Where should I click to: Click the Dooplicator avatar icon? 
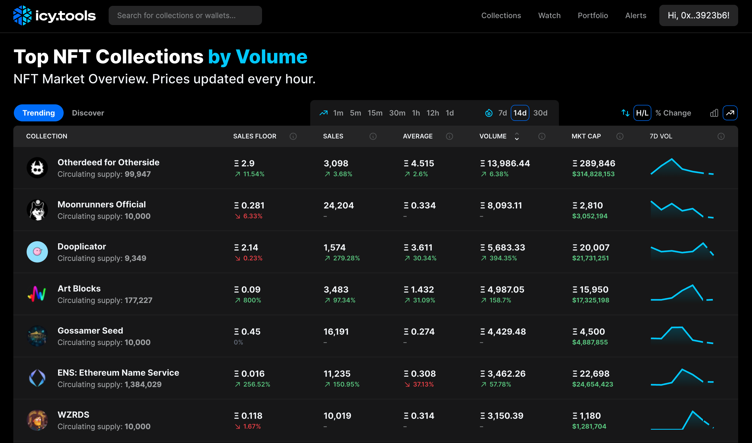pyautogui.click(x=37, y=252)
